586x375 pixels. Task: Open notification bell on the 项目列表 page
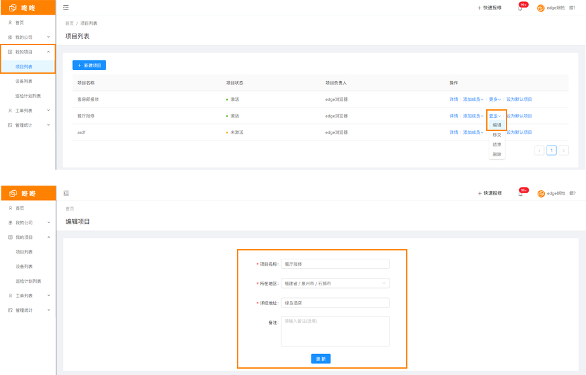(520, 8)
